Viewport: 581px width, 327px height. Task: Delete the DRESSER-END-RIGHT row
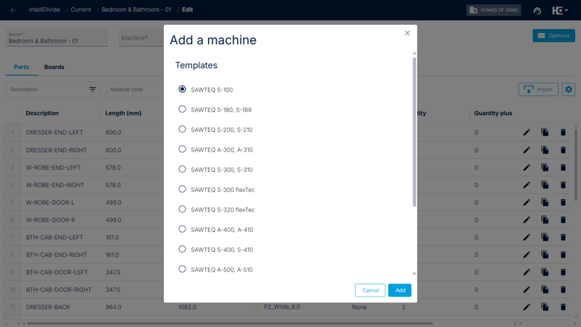tap(563, 150)
